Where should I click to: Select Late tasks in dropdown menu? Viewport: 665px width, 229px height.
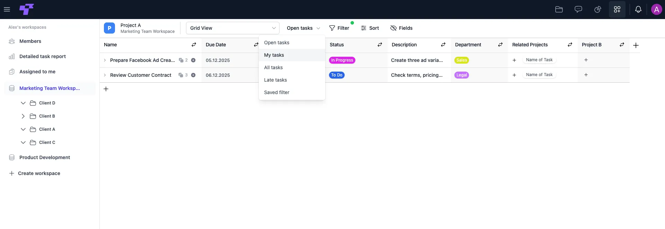pos(292,80)
